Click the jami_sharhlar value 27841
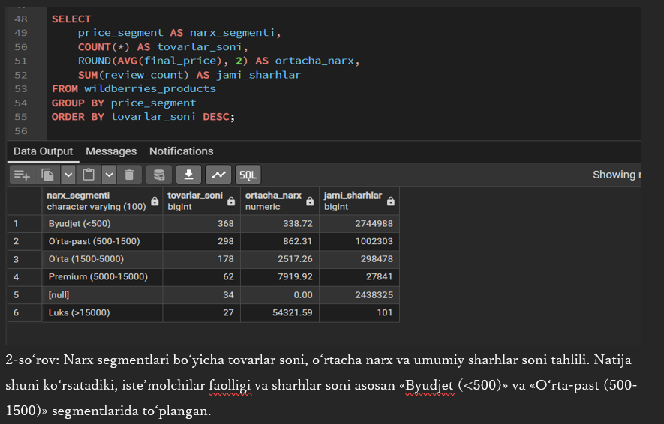 (x=359, y=277)
